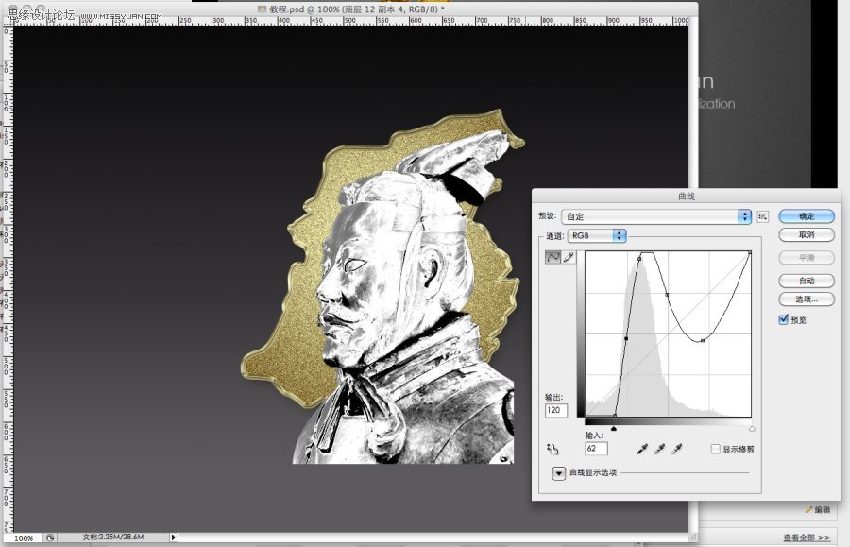Screen dimensions: 850x547
Task: Select the pencil draw-curve tool
Action: pos(568,257)
